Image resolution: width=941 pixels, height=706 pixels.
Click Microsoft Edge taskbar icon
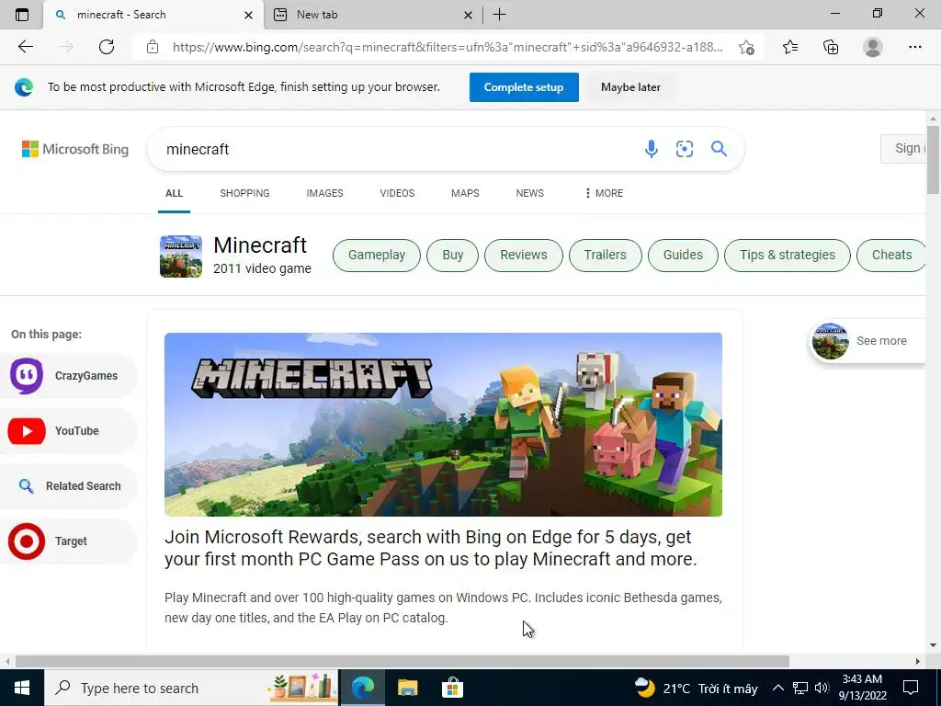click(362, 688)
